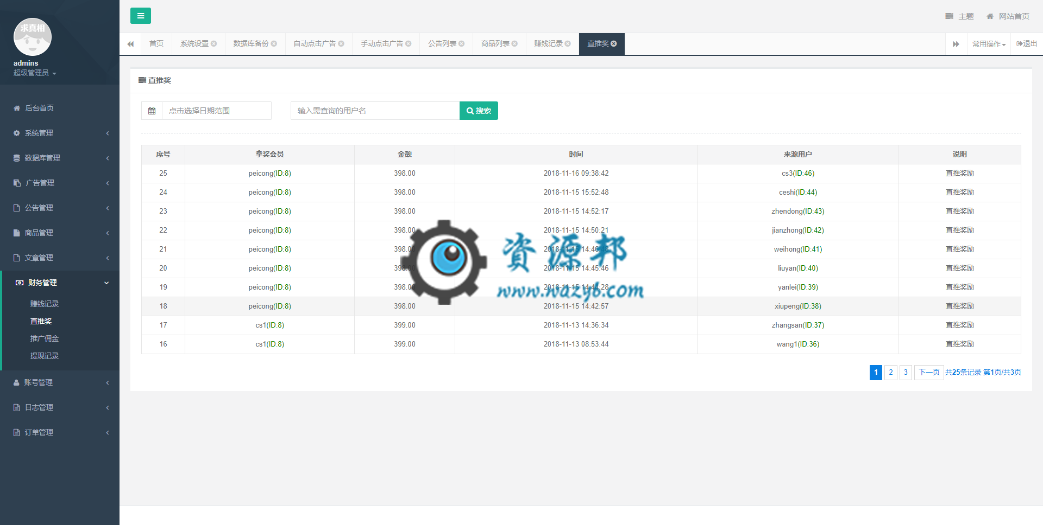Image resolution: width=1043 pixels, height=525 pixels.
Task: Click amount 399.00 in row 17
Action: [405, 325]
